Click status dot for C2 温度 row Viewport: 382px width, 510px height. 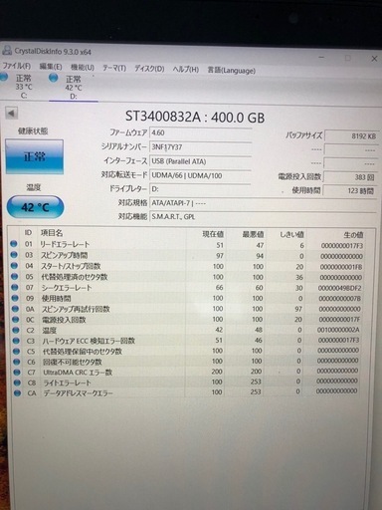click(x=16, y=330)
